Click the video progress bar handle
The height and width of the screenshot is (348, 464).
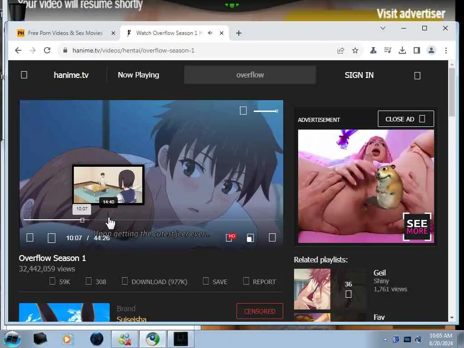pyautogui.click(x=82, y=220)
